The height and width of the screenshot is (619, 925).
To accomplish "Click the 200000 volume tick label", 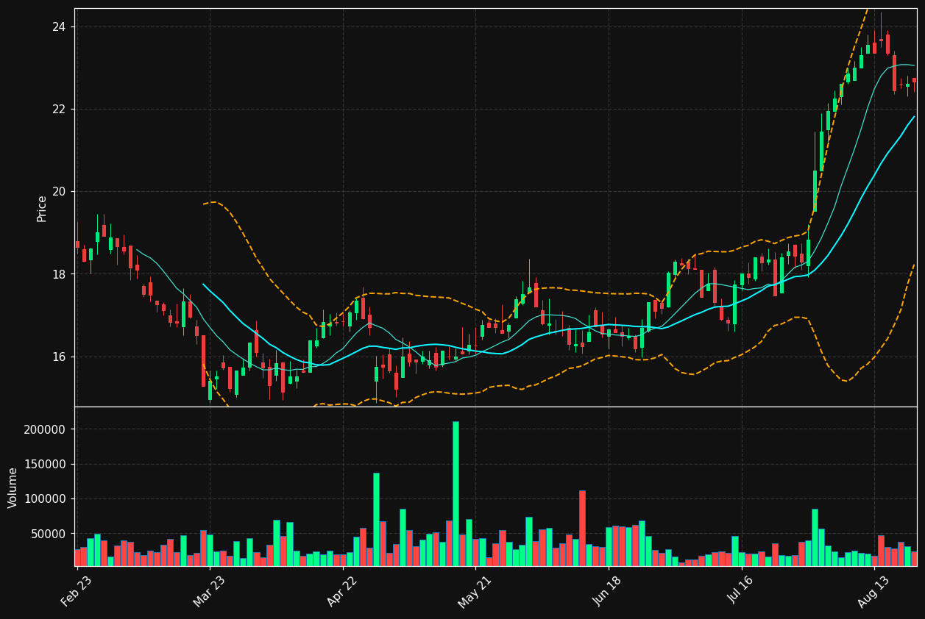I will tap(45, 429).
